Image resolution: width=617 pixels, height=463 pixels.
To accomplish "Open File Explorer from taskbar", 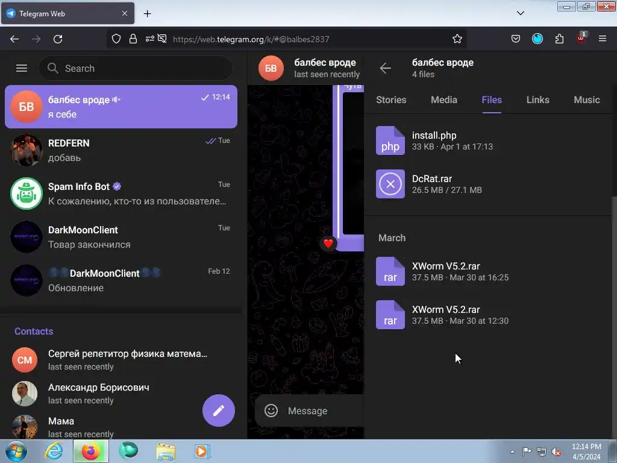I will [x=166, y=451].
